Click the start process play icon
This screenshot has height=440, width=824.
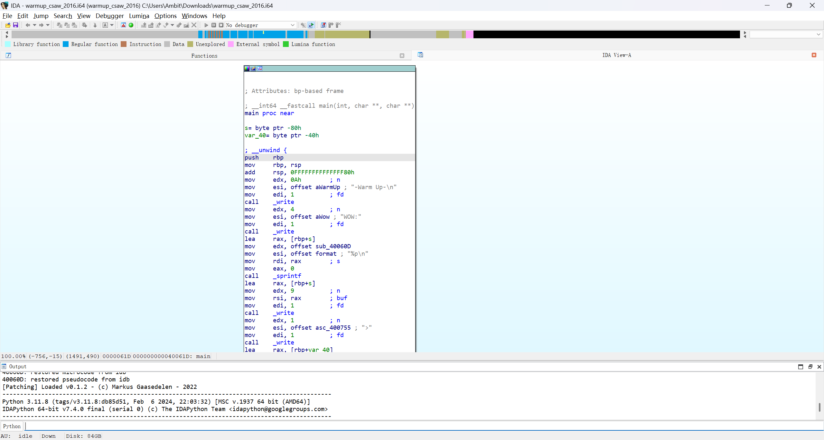click(206, 25)
